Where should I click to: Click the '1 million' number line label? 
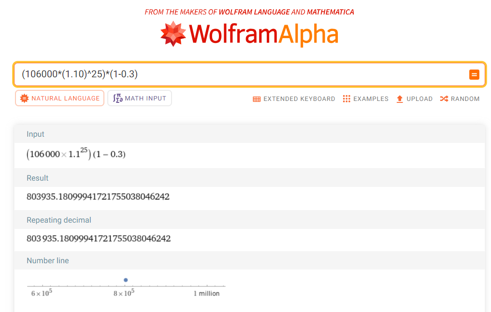206,294
